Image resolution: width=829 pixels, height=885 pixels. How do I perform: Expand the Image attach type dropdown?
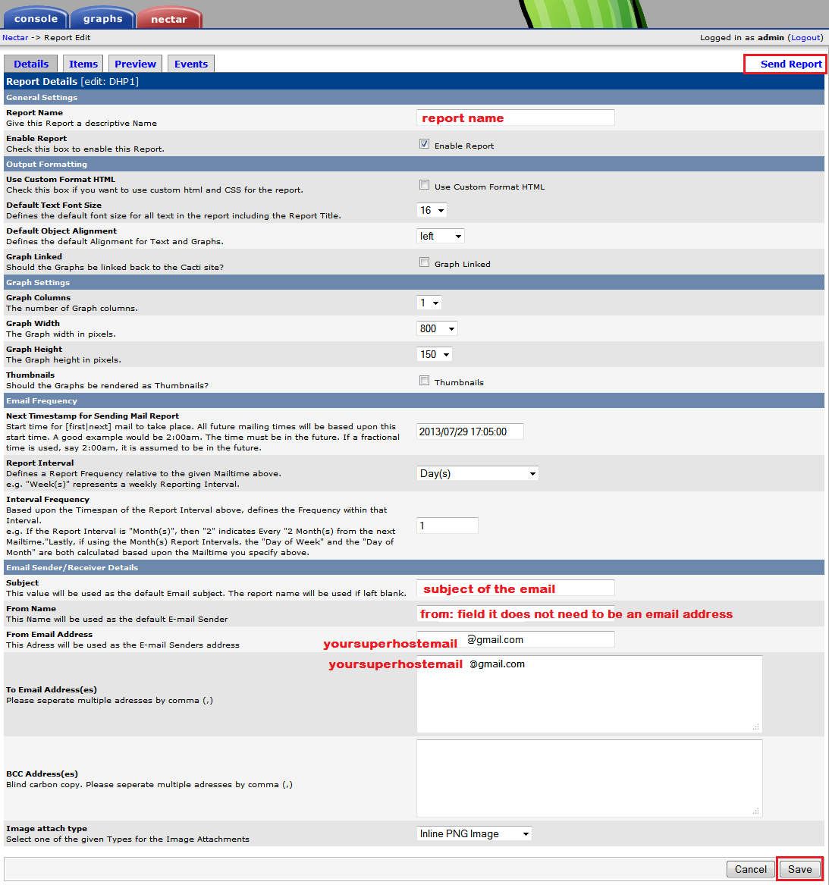[x=474, y=833]
